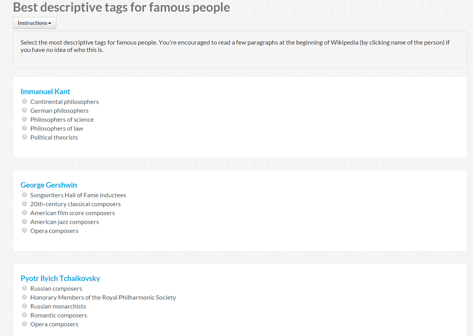Choose Opera composers under Tchaikovsky
Image resolution: width=473 pixels, height=336 pixels.
tap(24, 324)
